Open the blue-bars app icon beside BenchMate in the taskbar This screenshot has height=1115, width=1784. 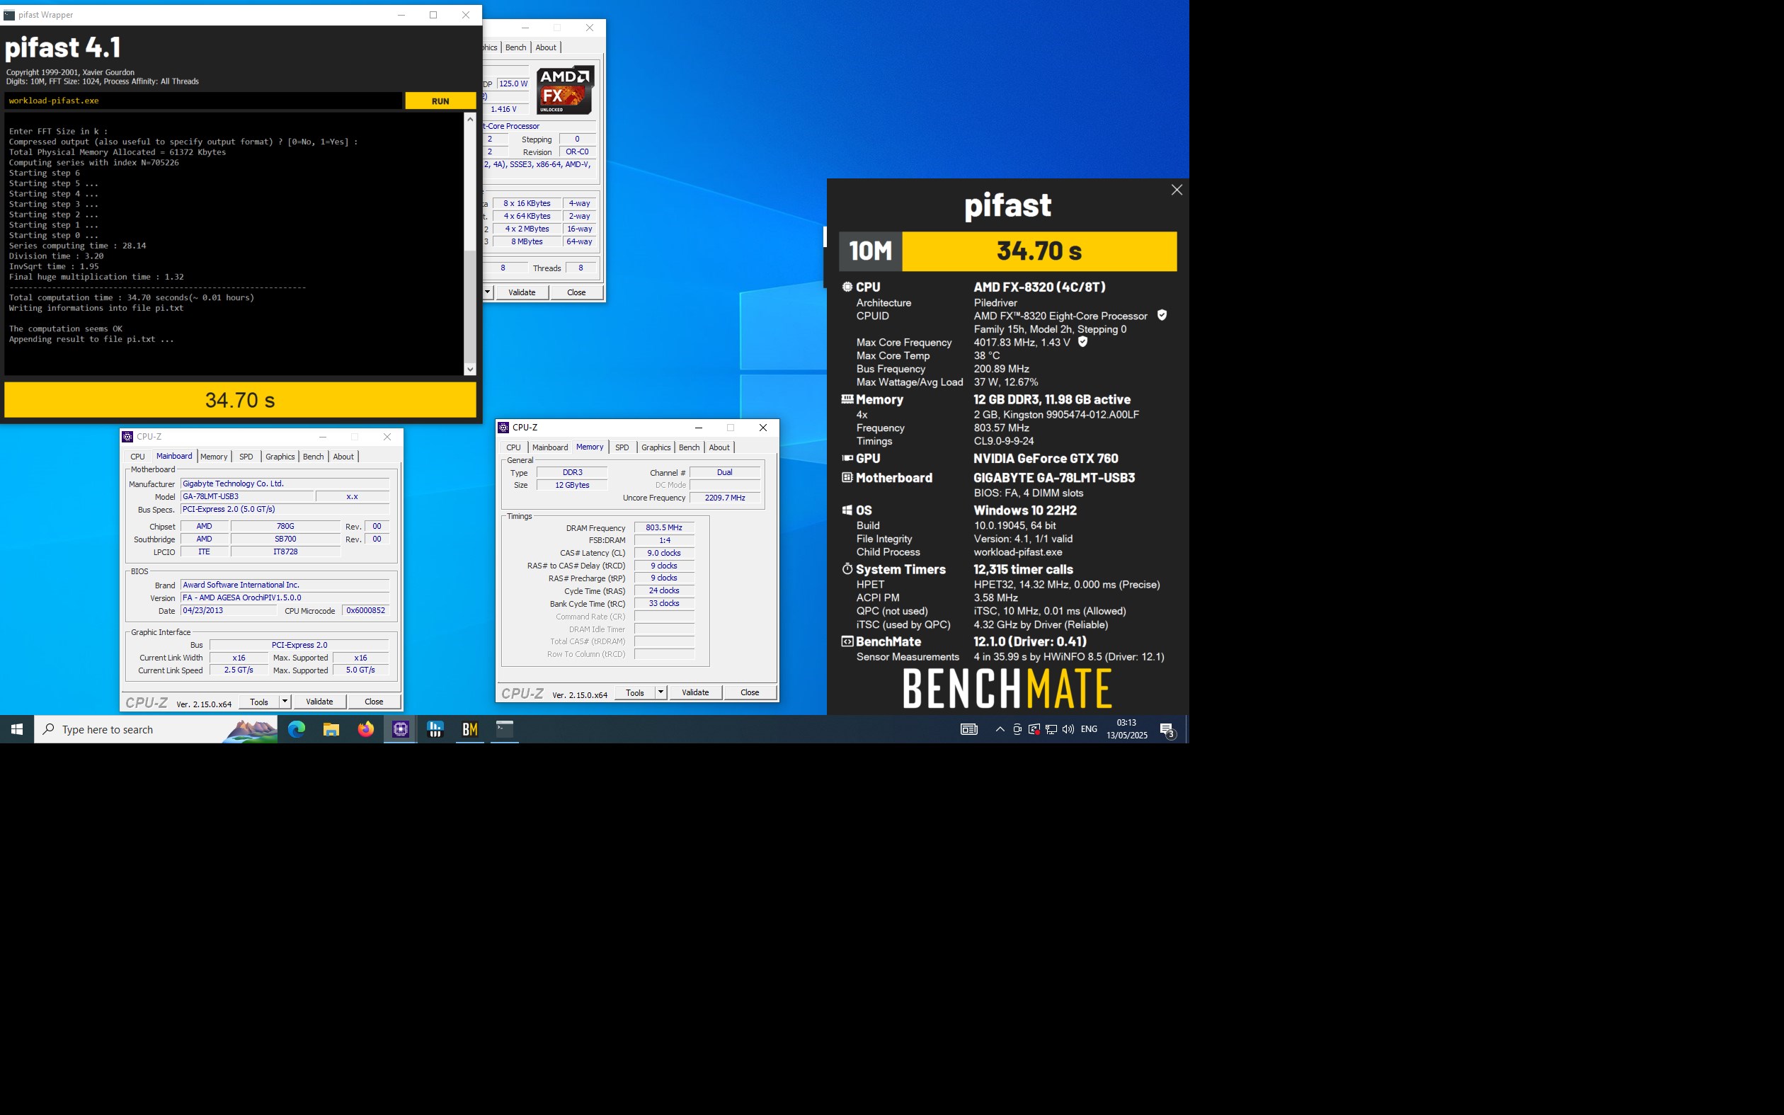tap(435, 729)
